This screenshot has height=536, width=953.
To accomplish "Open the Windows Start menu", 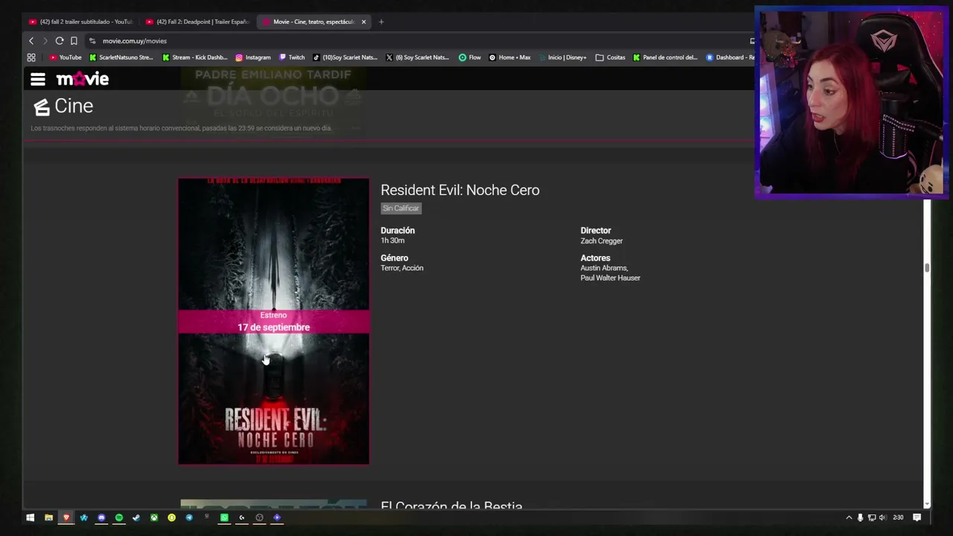I will click(31, 517).
